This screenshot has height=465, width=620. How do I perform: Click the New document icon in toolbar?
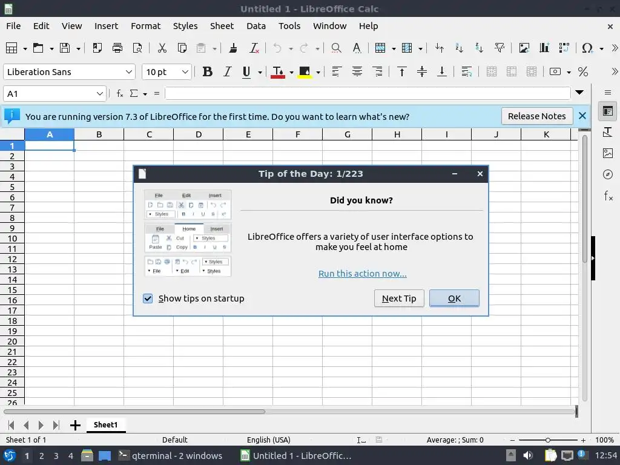click(x=12, y=48)
